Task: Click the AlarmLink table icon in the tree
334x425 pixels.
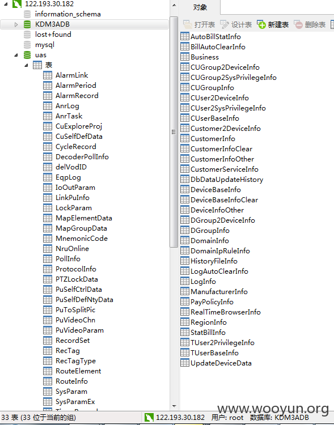Action: click(48, 75)
